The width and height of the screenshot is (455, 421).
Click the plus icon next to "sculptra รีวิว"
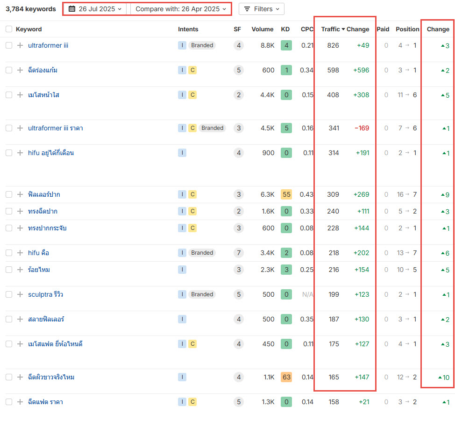click(20, 294)
